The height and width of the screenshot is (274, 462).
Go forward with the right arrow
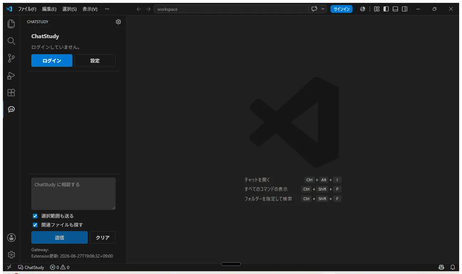148,9
